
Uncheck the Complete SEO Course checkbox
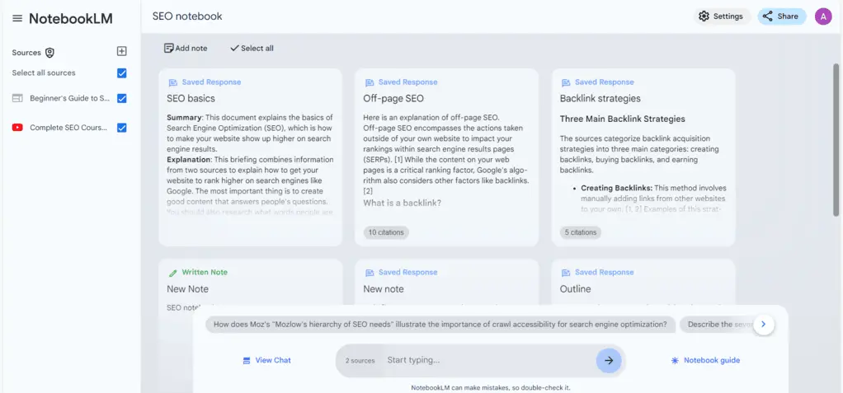[122, 128]
